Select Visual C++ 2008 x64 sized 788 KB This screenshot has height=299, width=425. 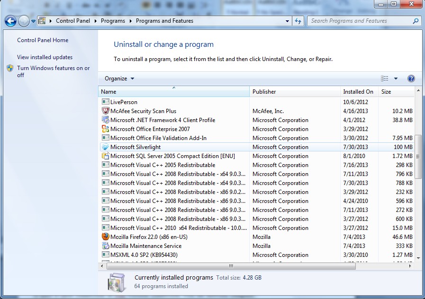click(x=178, y=183)
